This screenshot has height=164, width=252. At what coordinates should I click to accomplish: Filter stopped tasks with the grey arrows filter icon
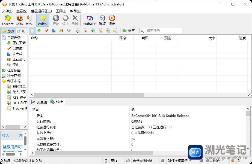click(69, 31)
